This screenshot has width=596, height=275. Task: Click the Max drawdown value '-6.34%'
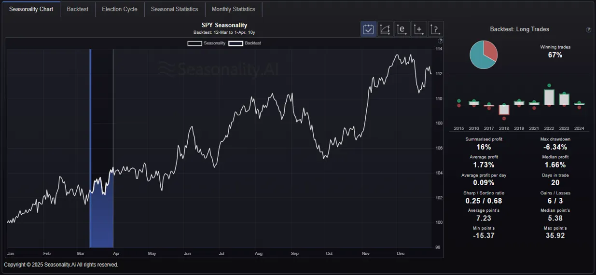coord(555,147)
